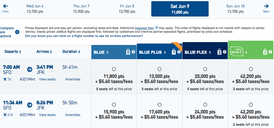Sort flights by Departs column
The height and width of the screenshot is (128, 274).
point(13,52)
